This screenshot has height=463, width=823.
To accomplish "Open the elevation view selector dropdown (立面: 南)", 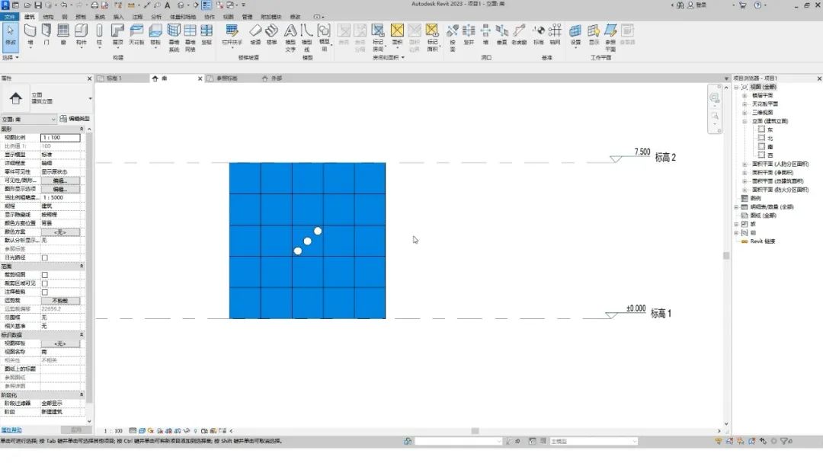I will 29,119.
